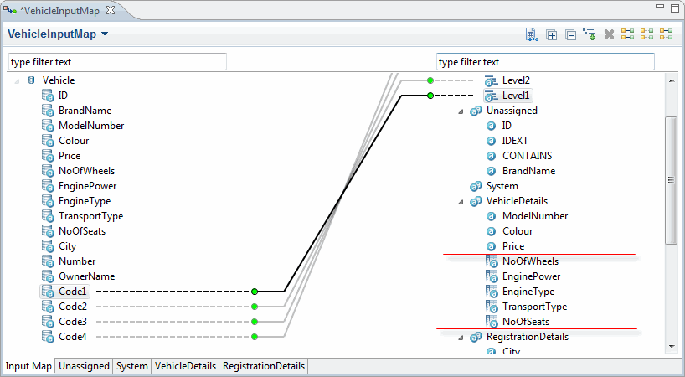
Task: Maximize the editor area
Action: pyautogui.click(x=675, y=8)
